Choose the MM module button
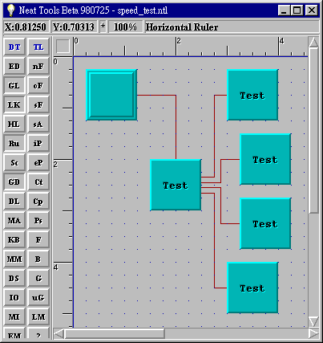The width and height of the screenshot is (323, 343). click(x=14, y=259)
